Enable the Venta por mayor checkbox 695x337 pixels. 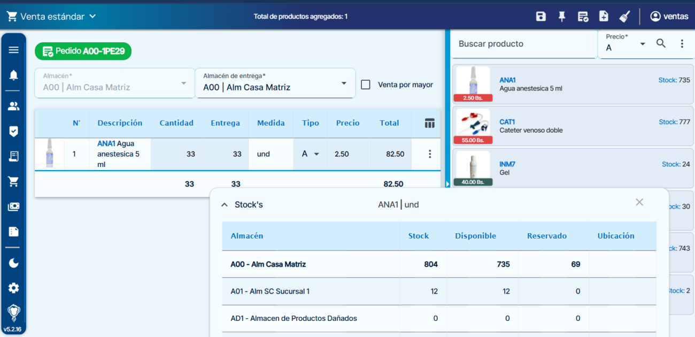tap(366, 85)
